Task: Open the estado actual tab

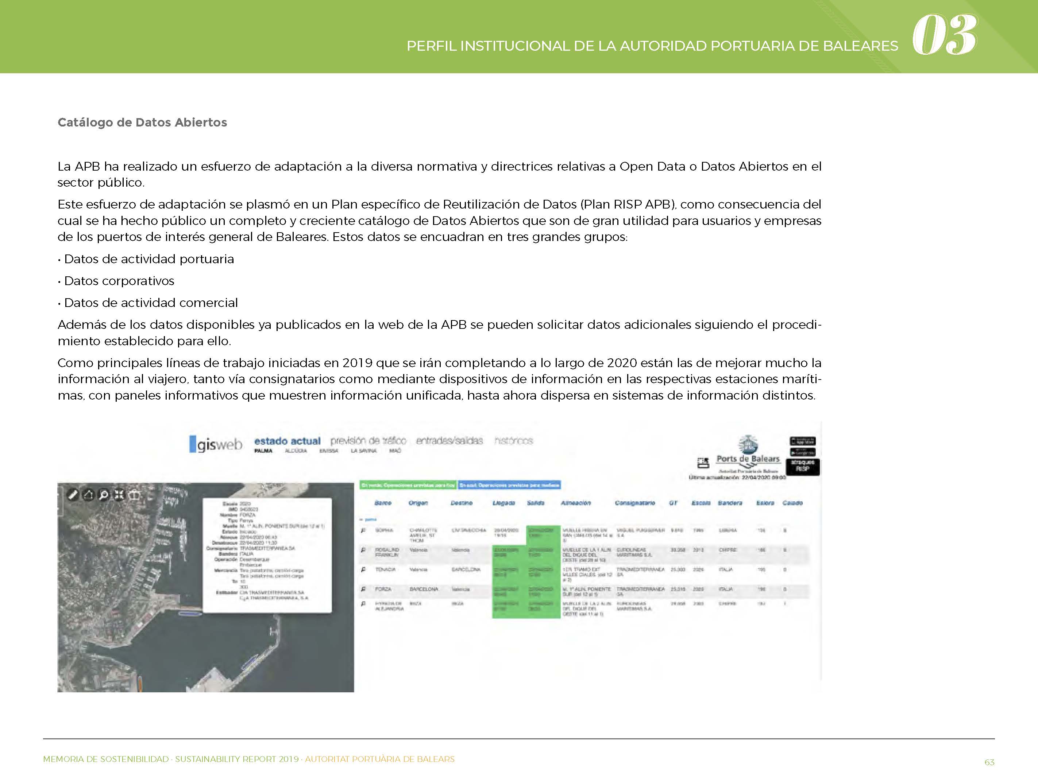Action: point(287,441)
